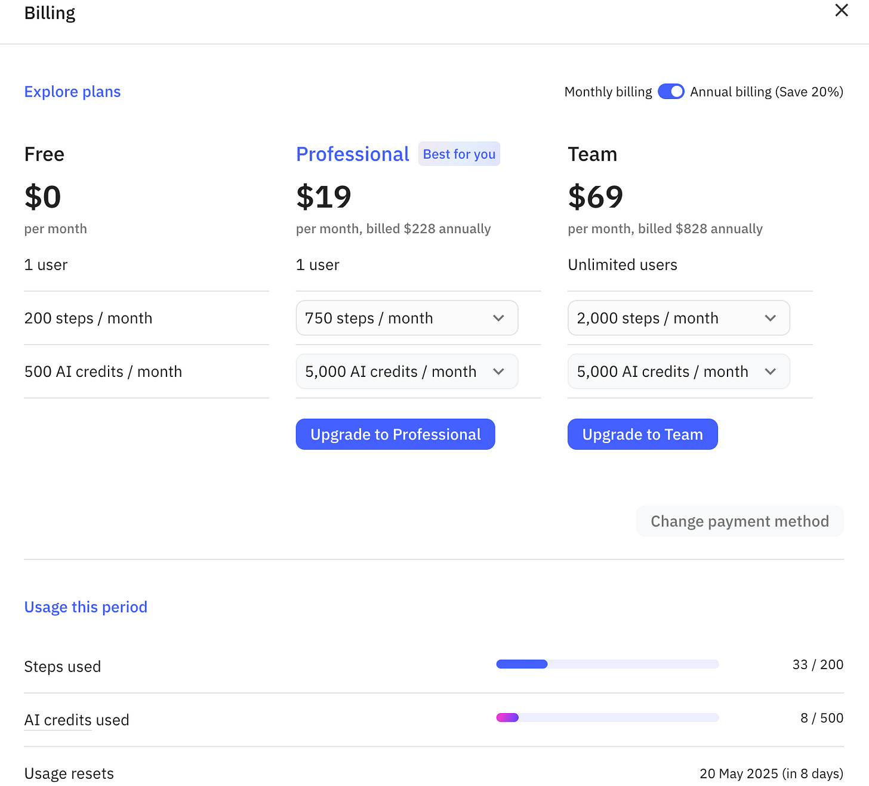869x786 pixels.
Task: Click chevron on Professional 5,000 credits dropdown
Action: [498, 372]
